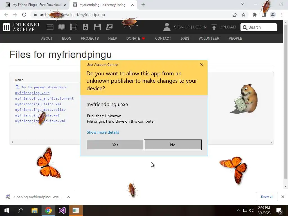Bookmark this tab with the star icon
This screenshot has width=288, height=216.
(x=244, y=15)
